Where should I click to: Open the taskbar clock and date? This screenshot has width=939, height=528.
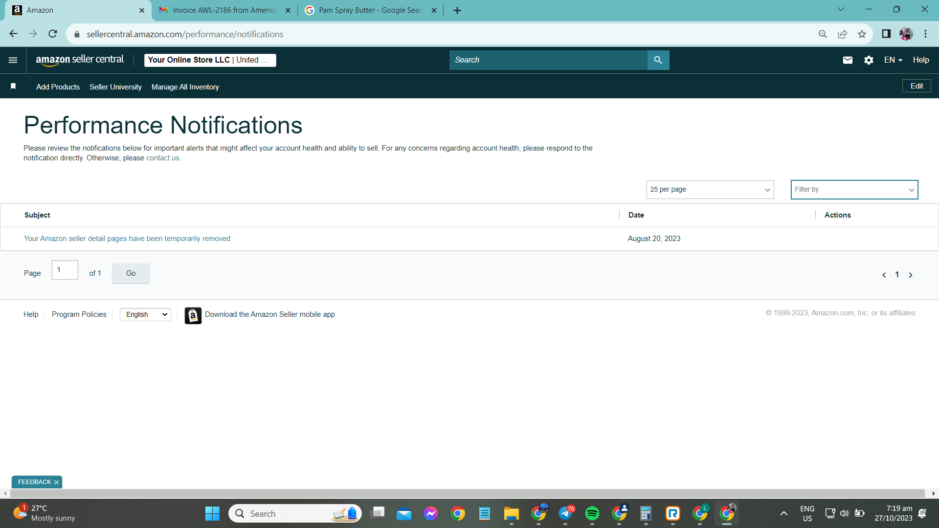pyautogui.click(x=893, y=513)
